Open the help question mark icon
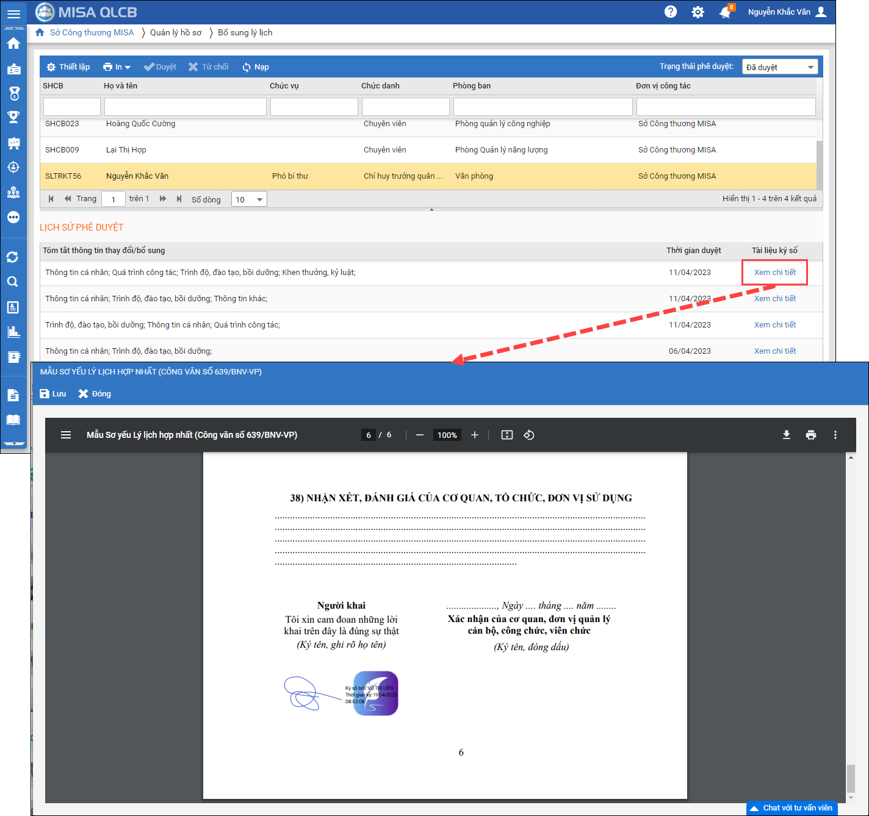The image size is (869, 816). point(670,12)
